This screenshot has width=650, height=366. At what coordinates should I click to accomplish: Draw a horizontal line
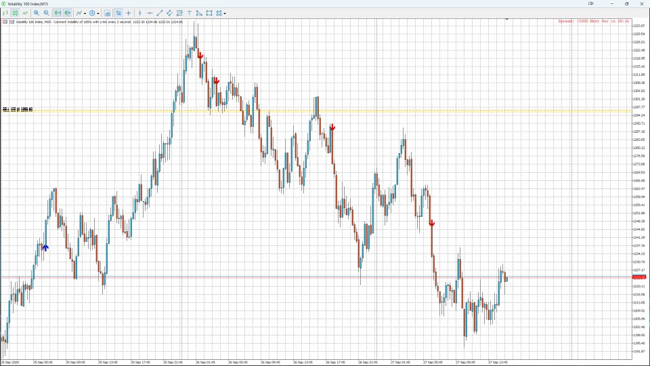[150, 13]
